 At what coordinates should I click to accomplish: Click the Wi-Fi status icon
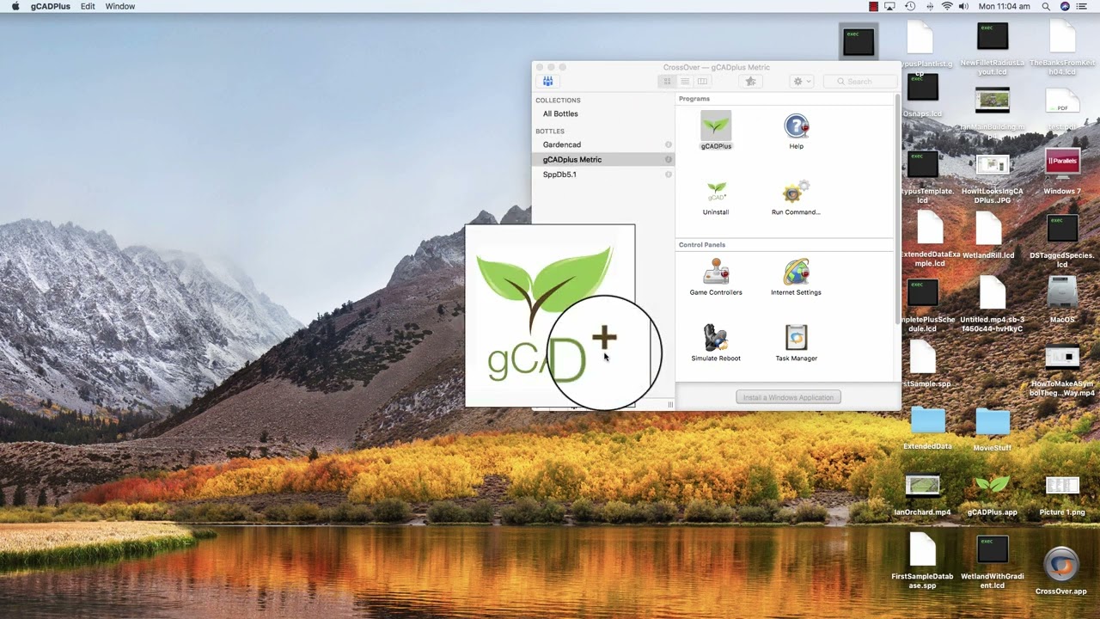coord(947,6)
